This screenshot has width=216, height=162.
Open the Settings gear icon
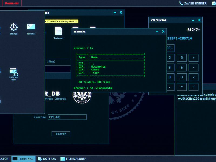(x=13, y=27)
